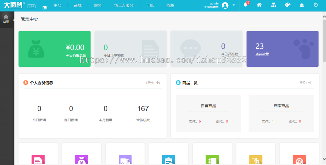Click the vertical scrollbar thumb
This screenshot has width=326, height=165.
click(324, 40)
